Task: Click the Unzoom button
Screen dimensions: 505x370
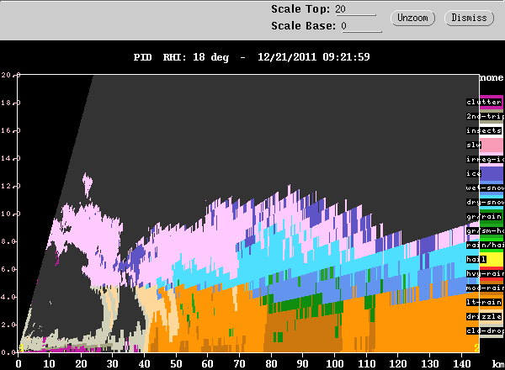Action: tap(412, 18)
